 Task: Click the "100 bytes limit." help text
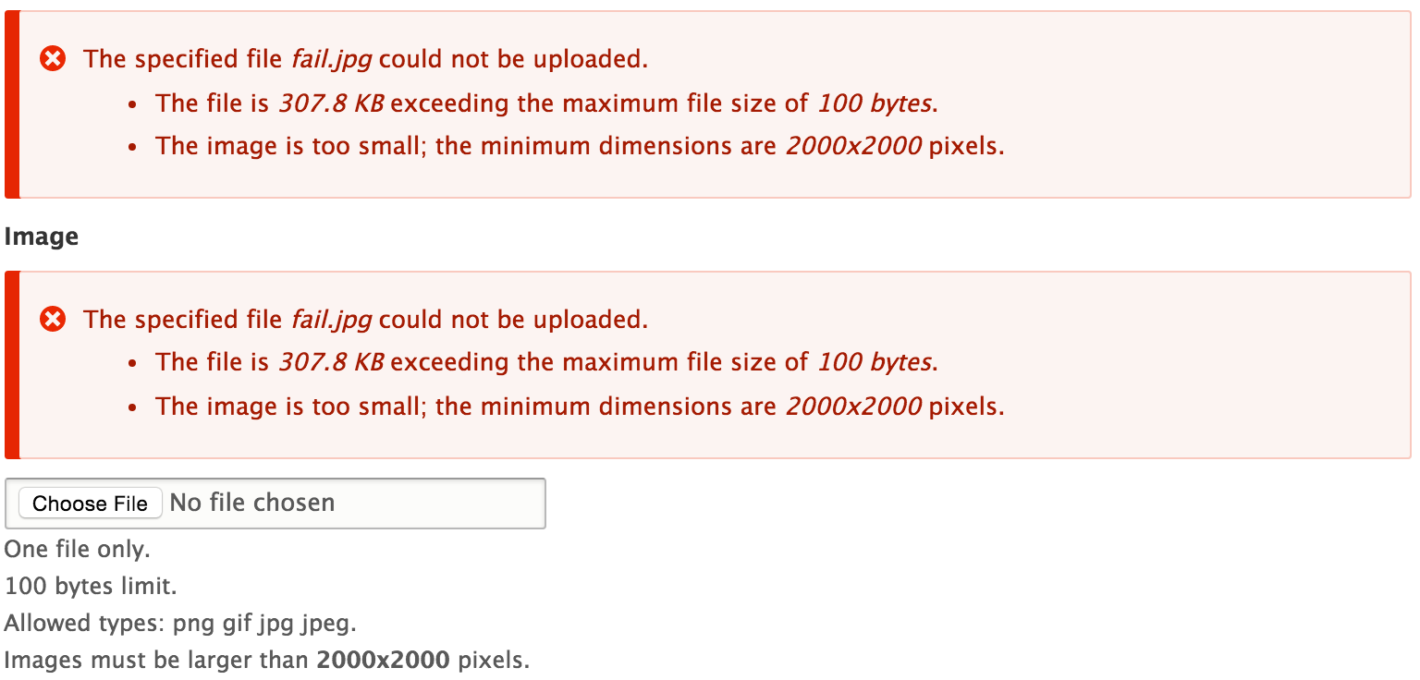pyautogui.click(x=91, y=586)
